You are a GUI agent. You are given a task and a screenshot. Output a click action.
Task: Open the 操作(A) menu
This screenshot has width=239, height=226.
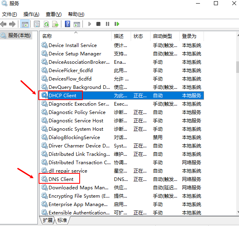(31, 14)
